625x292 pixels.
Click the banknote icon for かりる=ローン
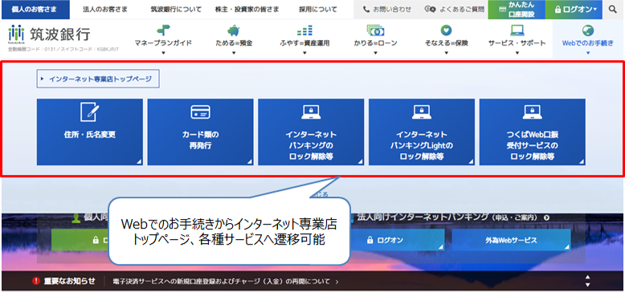(x=375, y=30)
